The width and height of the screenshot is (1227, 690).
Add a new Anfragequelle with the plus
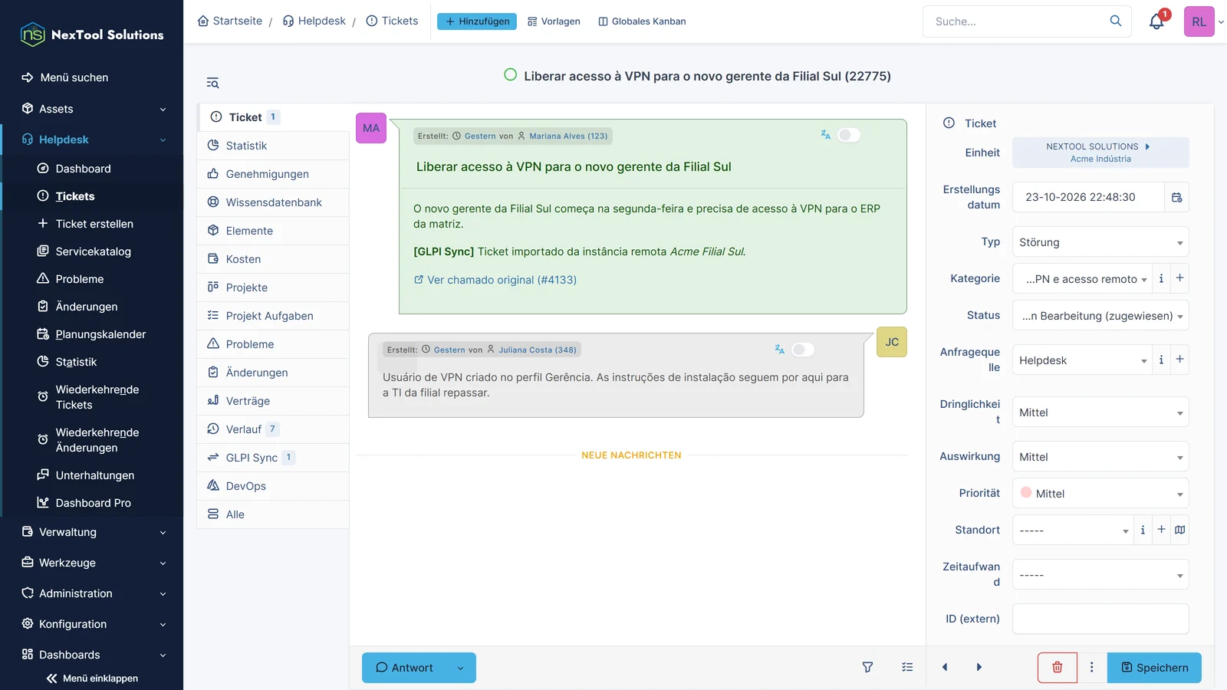tap(1180, 360)
